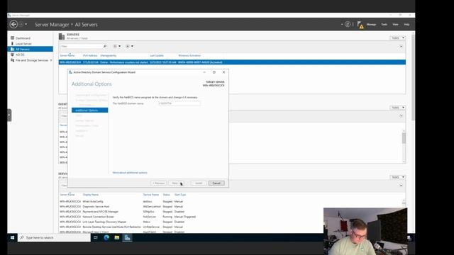The height and width of the screenshot is (255, 454).
Task: Close the AD DS Configuration Wizard
Action: pyautogui.click(x=223, y=72)
